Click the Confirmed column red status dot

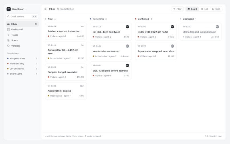136,19
